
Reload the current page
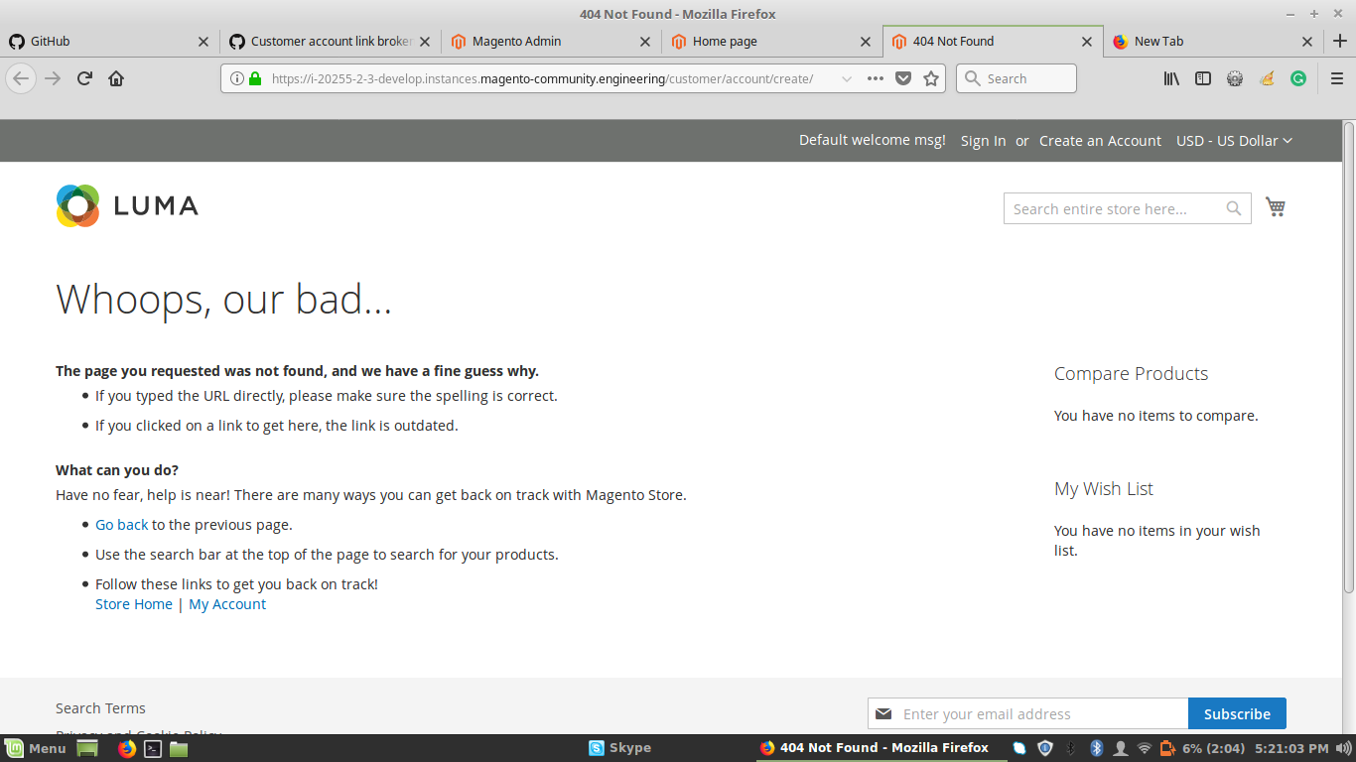84,78
